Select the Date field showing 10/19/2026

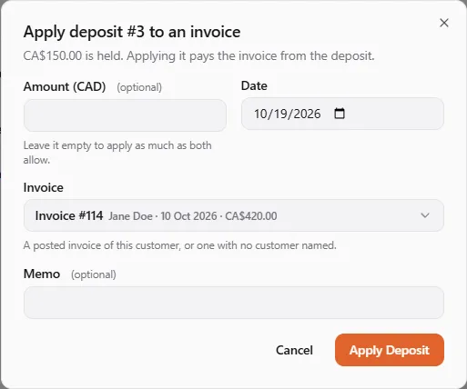coord(342,114)
